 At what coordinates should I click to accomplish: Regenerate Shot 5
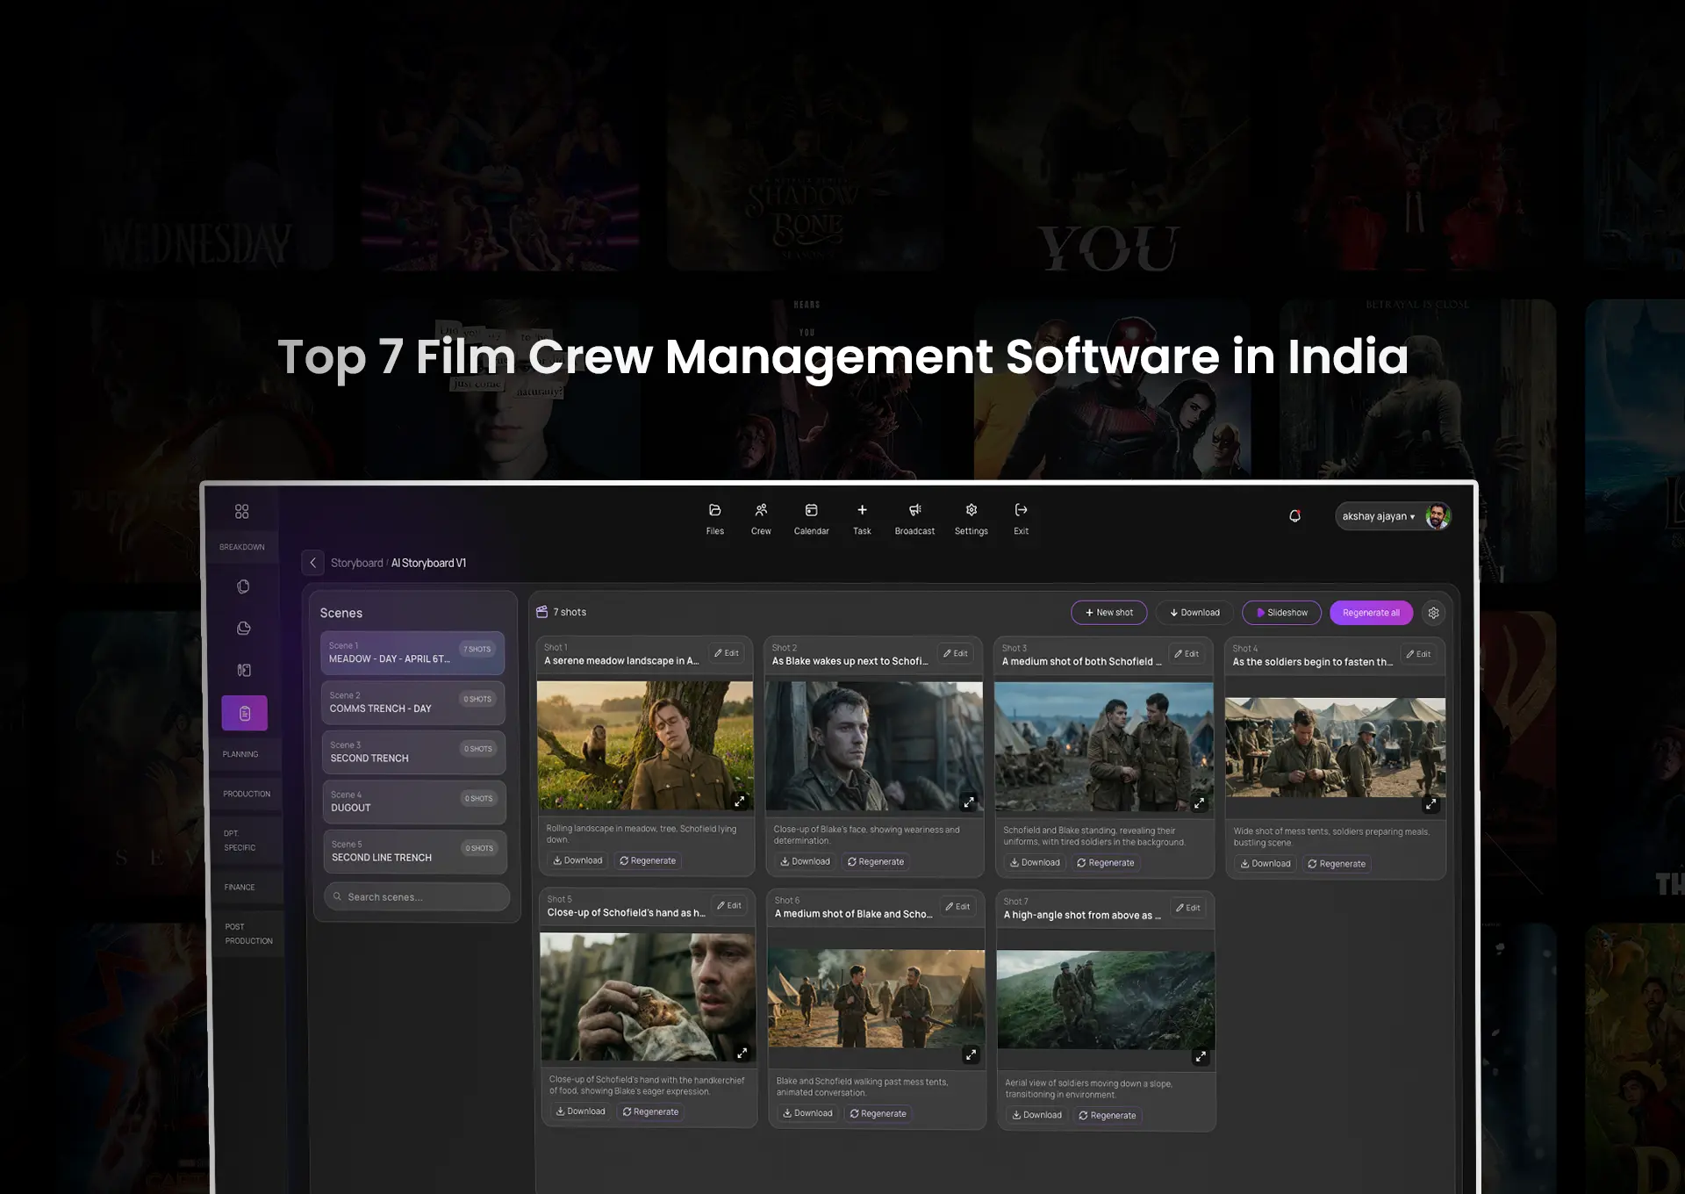tap(650, 1111)
